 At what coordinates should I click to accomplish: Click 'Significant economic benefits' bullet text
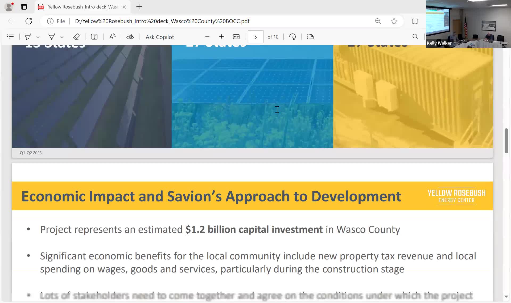258,262
